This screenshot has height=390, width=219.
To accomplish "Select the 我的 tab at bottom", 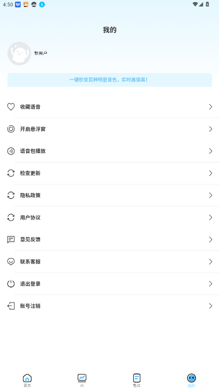I will pos(192,380).
